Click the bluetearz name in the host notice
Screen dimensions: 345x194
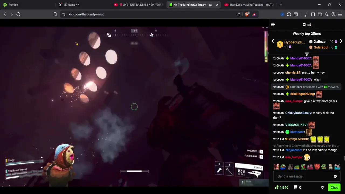[x=296, y=87]
